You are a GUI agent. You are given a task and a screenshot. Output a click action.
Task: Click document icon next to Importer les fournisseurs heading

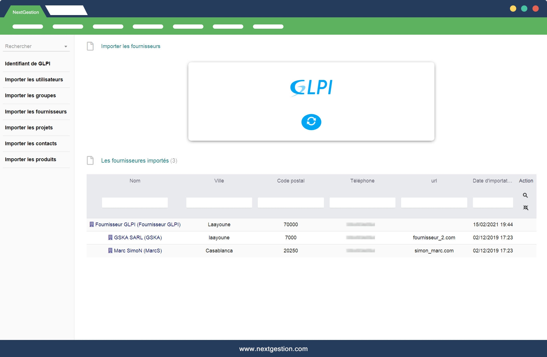[x=90, y=46]
